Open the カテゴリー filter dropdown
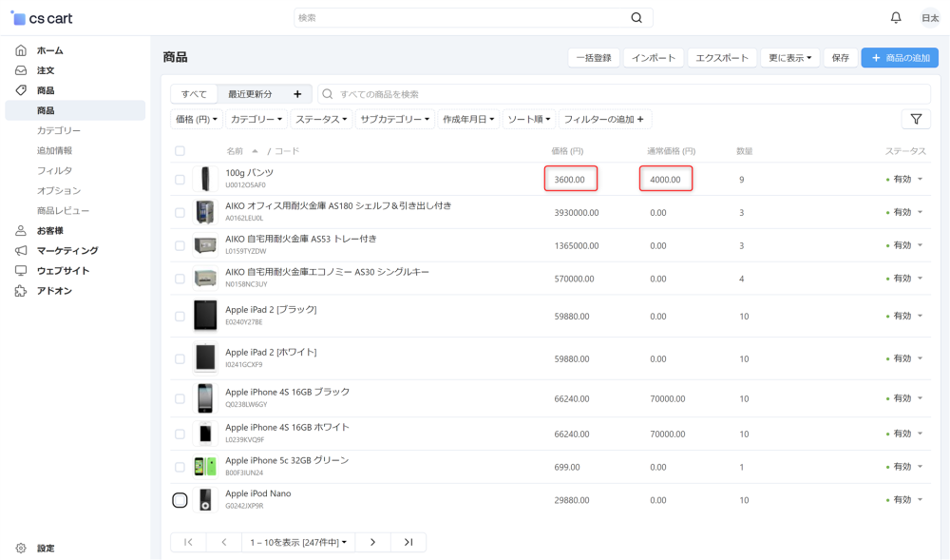Viewport: 950px width, 560px height. tap(256, 120)
